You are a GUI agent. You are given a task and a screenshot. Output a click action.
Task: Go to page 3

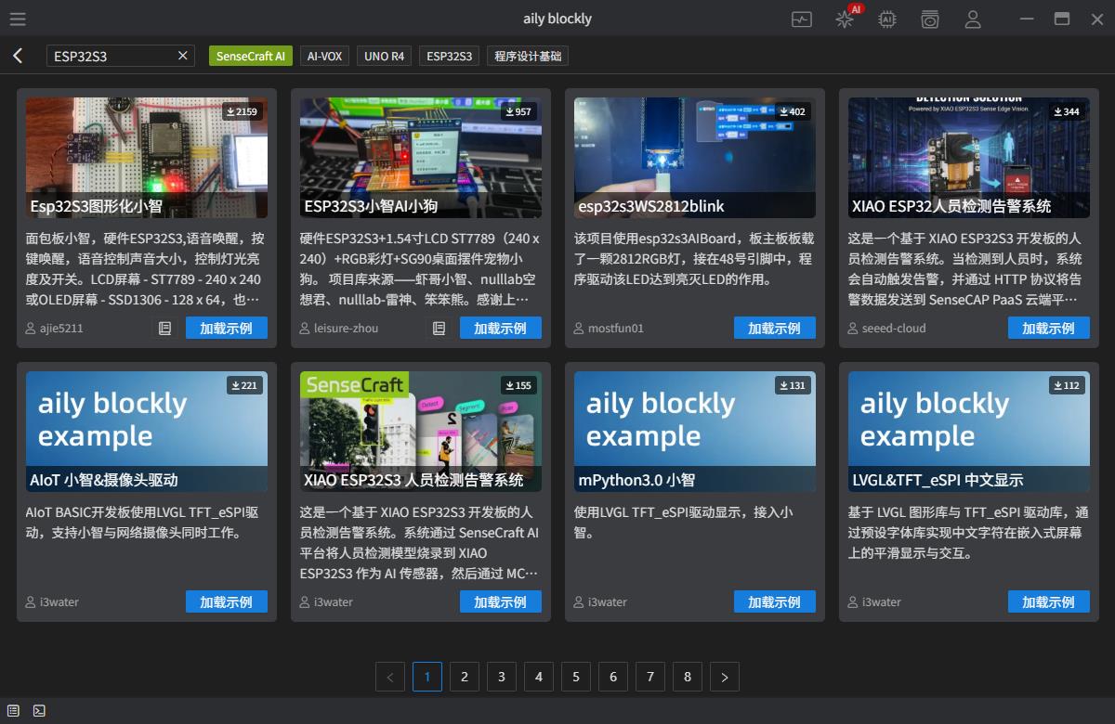502,677
